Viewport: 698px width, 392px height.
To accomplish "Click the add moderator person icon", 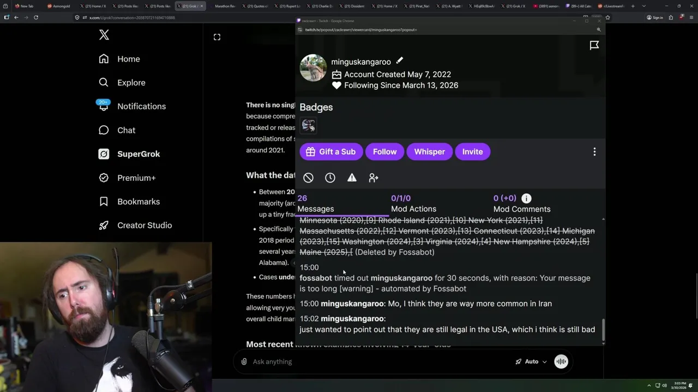I will point(374,177).
